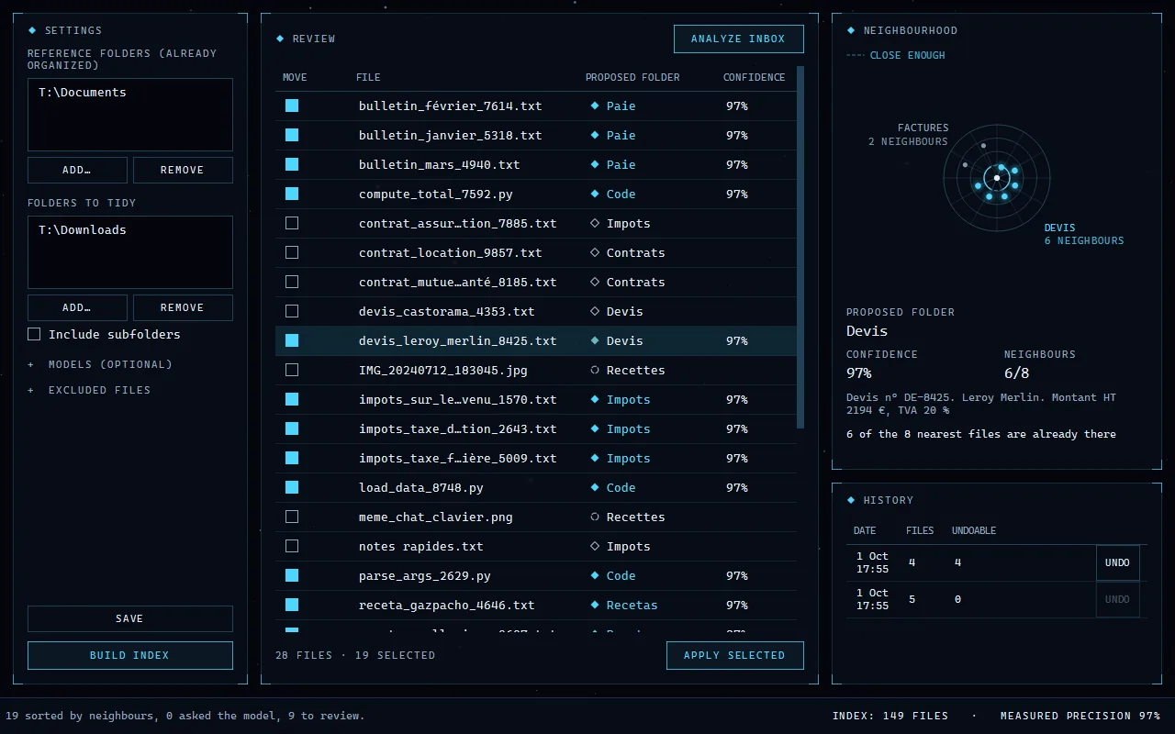Click the diamond icon next to Review title
This screenshot has width=1175, height=734.
(280, 39)
